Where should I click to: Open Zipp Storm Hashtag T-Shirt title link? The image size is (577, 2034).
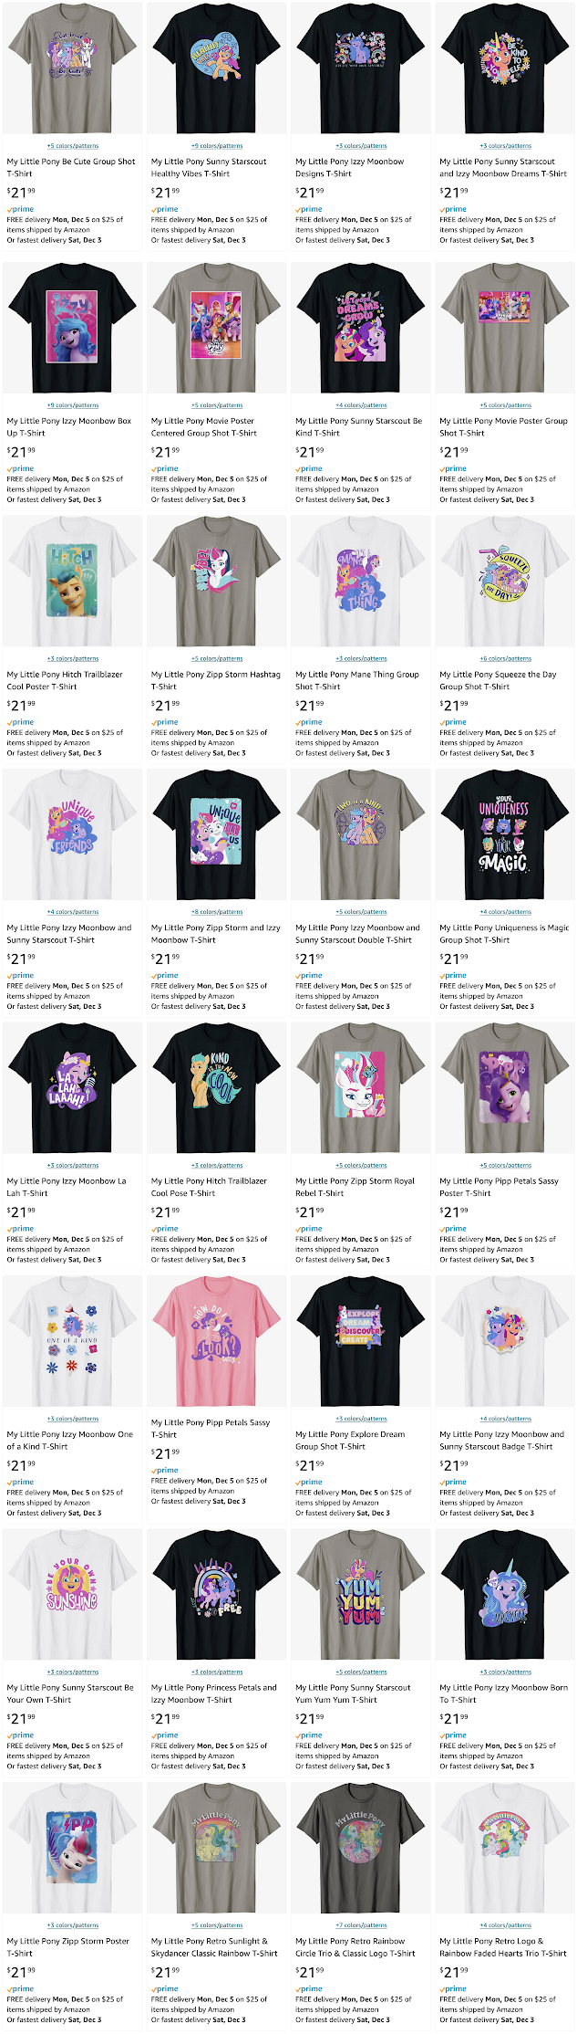click(x=215, y=680)
